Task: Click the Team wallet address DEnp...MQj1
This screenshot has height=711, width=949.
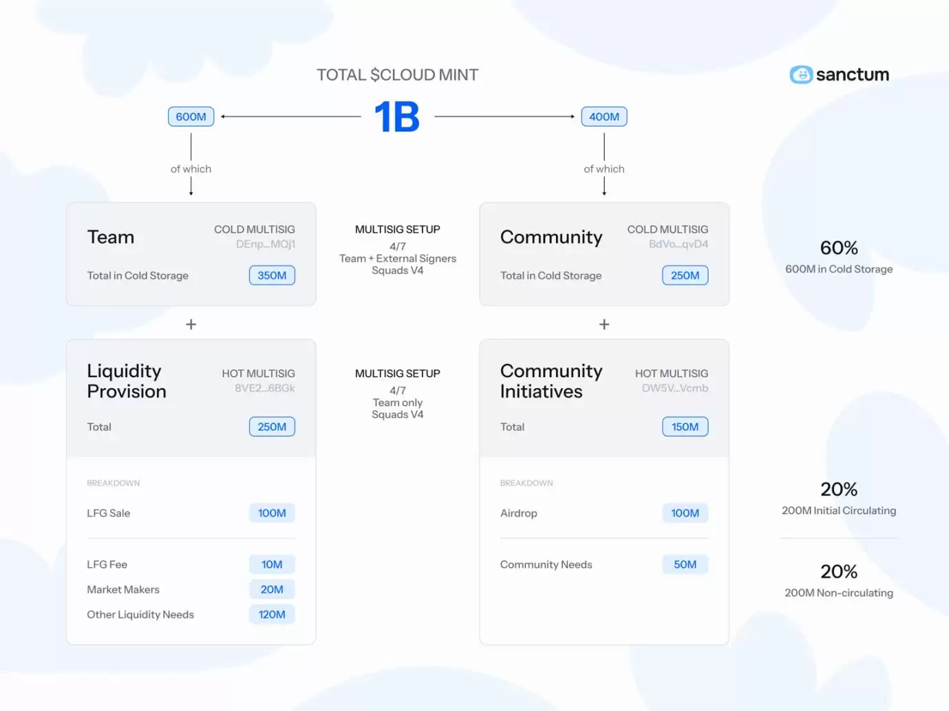Action: pyautogui.click(x=265, y=244)
